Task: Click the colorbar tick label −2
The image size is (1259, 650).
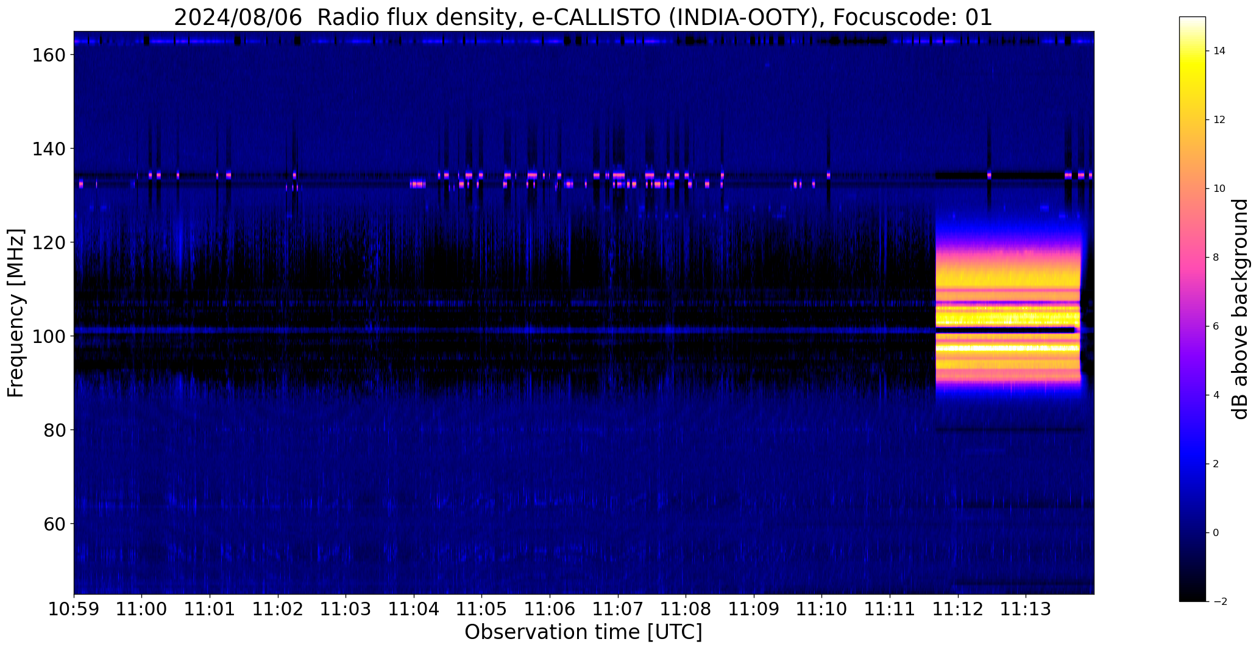Action: click(1220, 602)
